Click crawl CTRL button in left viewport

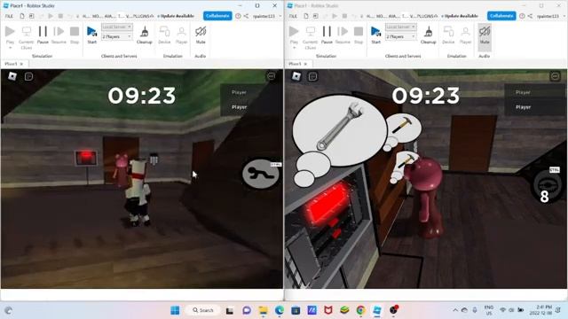pos(261,174)
